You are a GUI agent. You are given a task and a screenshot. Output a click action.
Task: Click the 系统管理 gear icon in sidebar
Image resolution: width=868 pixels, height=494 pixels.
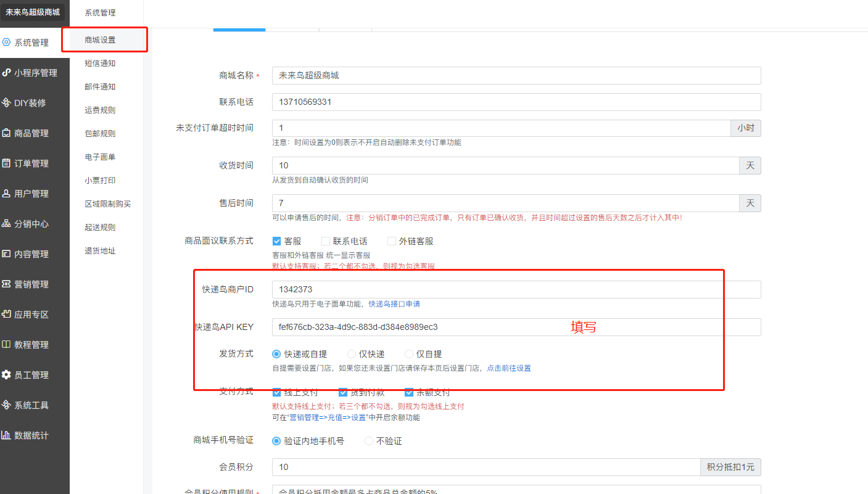[7, 43]
